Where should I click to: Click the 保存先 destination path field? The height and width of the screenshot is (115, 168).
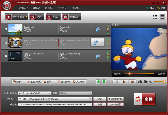55,104
